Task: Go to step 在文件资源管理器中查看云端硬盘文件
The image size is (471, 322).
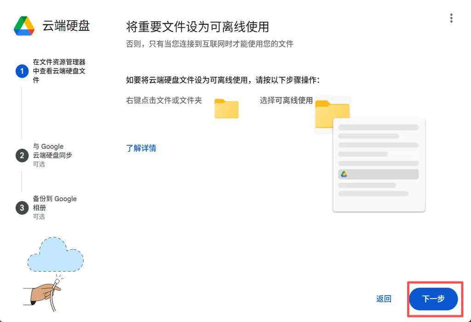Action: pyautogui.click(x=59, y=71)
